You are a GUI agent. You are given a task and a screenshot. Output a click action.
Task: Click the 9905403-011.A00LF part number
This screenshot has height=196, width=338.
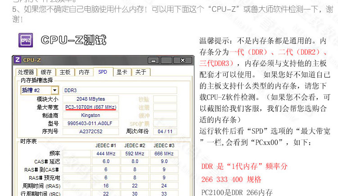coord(91,123)
